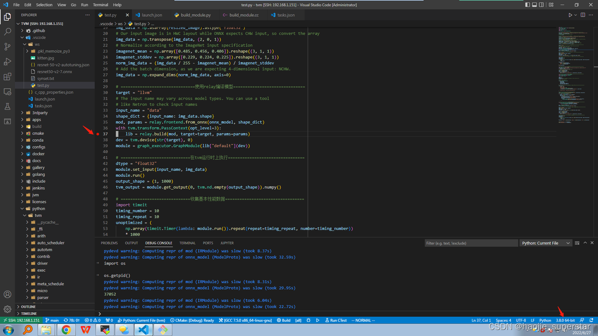Image resolution: width=598 pixels, height=336 pixels.
Task: Click CMake Build button in status bar
Action: tap(284, 320)
